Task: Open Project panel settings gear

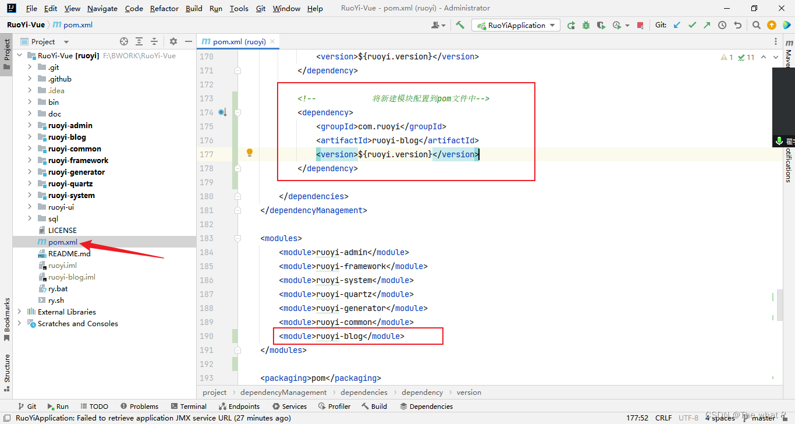Action: click(x=173, y=41)
